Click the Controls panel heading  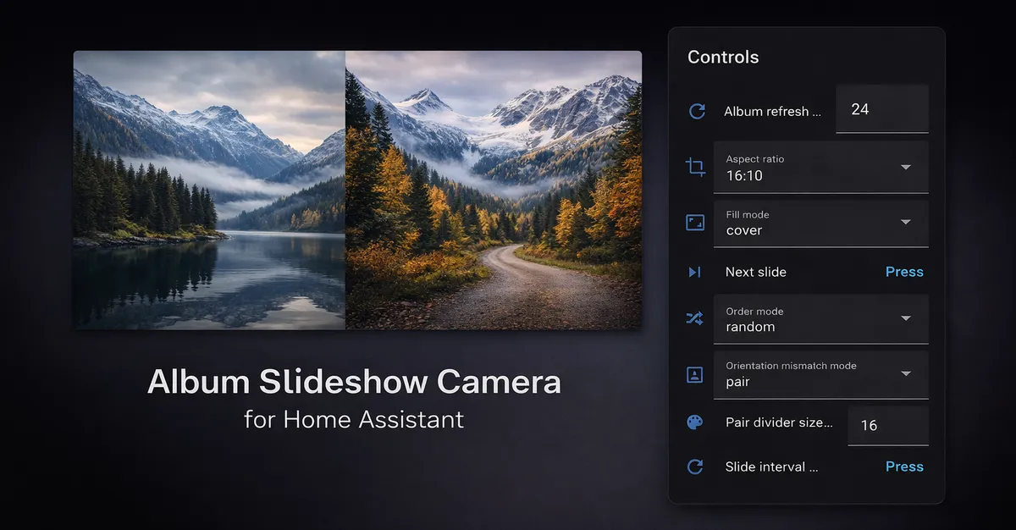tap(723, 57)
